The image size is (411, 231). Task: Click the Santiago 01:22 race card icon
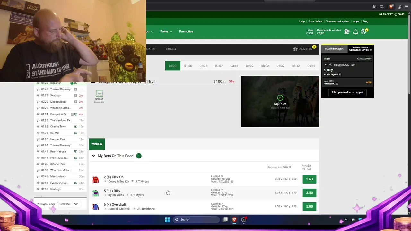(x=76, y=96)
